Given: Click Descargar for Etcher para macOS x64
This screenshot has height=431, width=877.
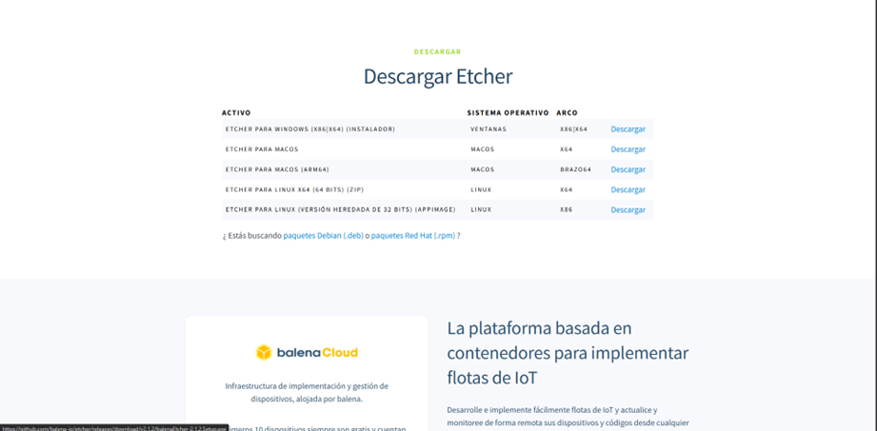Looking at the screenshot, I should (628, 149).
